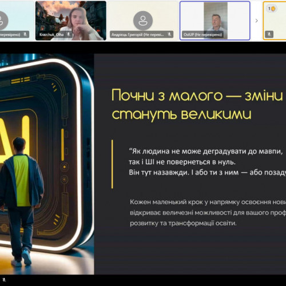Image resolution: width=286 pixels, height=286 pixels.
Task: Click the avatar placeholder of Андрієць Григорій
Action: coord(143,21)
